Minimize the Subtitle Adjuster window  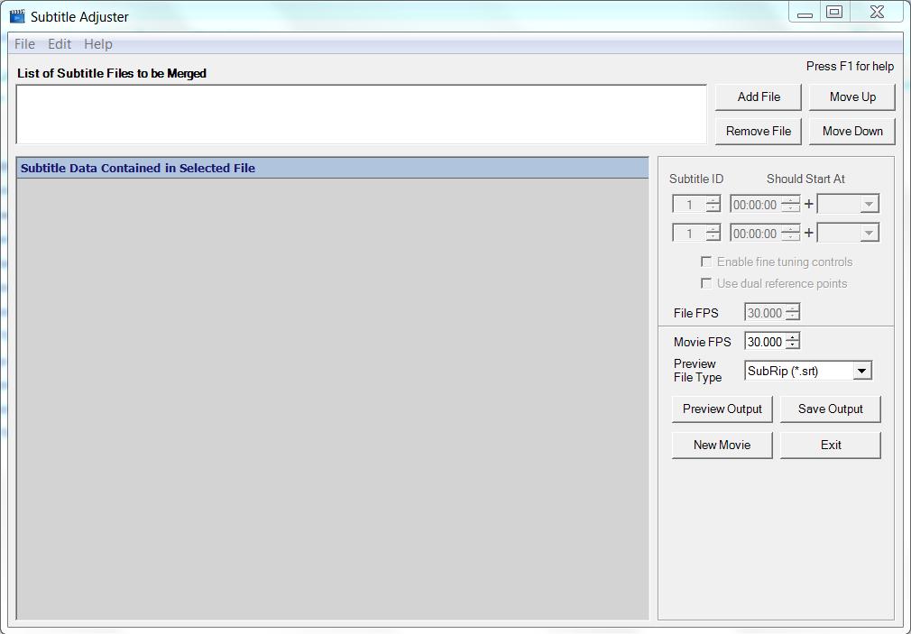(x=805, y=13)
